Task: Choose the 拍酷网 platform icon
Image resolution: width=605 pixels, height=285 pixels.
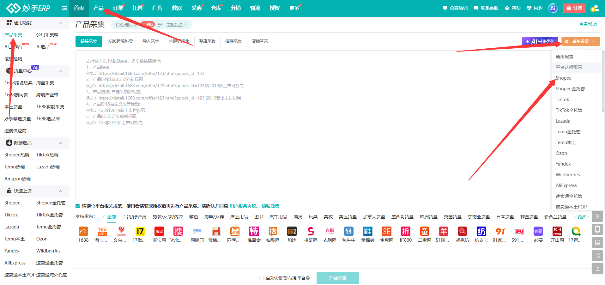Action: point(273,232)
